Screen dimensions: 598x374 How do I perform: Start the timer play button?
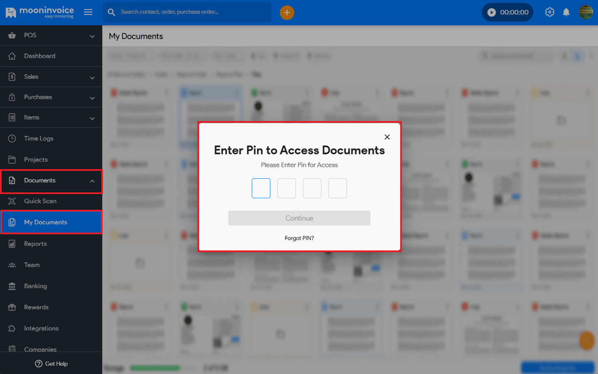click(x=491, y=12)
